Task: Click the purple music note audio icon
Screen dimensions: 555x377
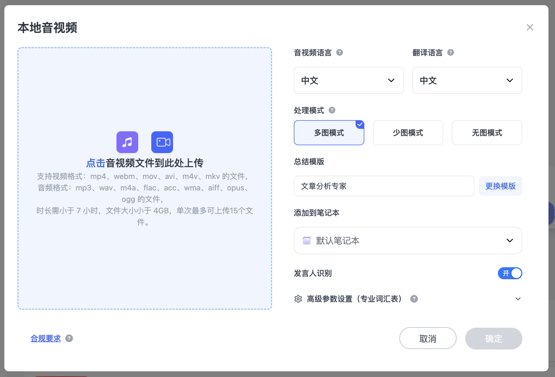Action: pyautogui.click(x=127, y=142)
